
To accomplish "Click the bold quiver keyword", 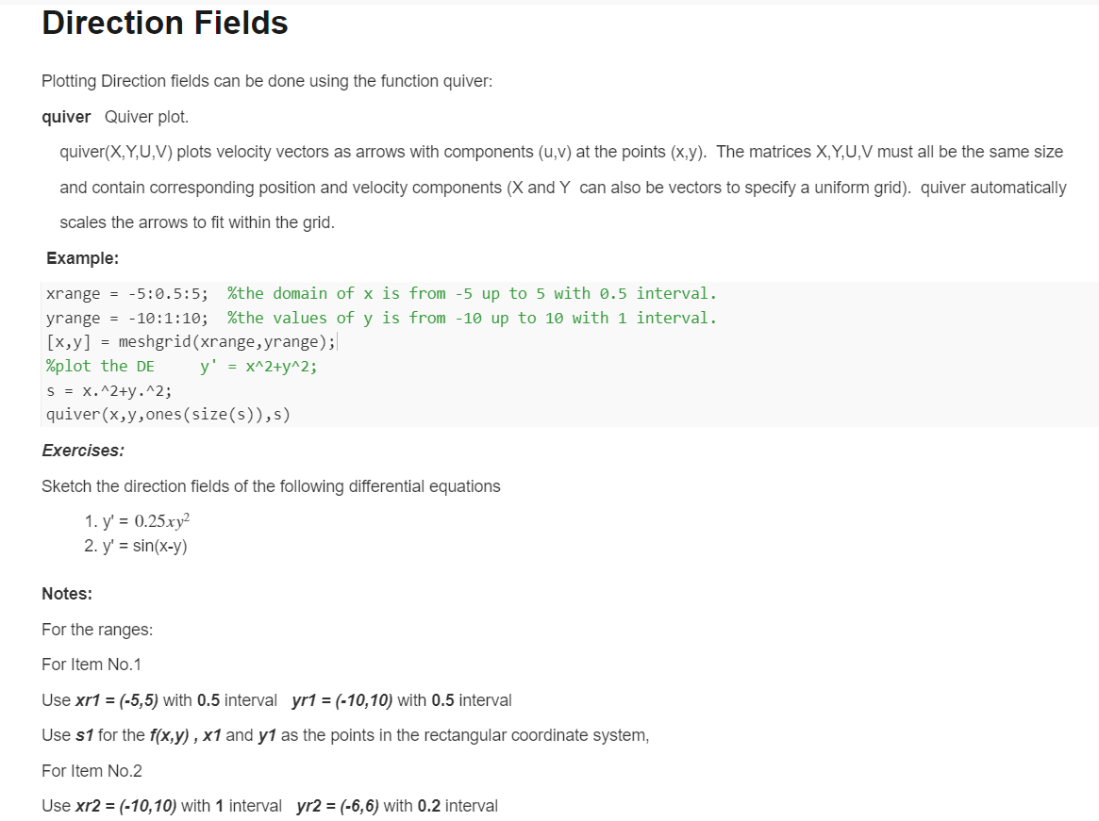I will coord(66,117).
